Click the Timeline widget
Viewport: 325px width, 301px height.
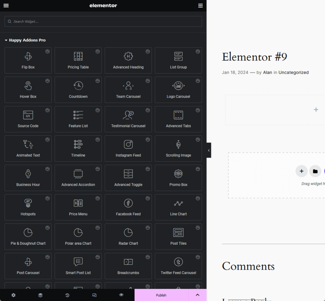[x=78, y=148]
